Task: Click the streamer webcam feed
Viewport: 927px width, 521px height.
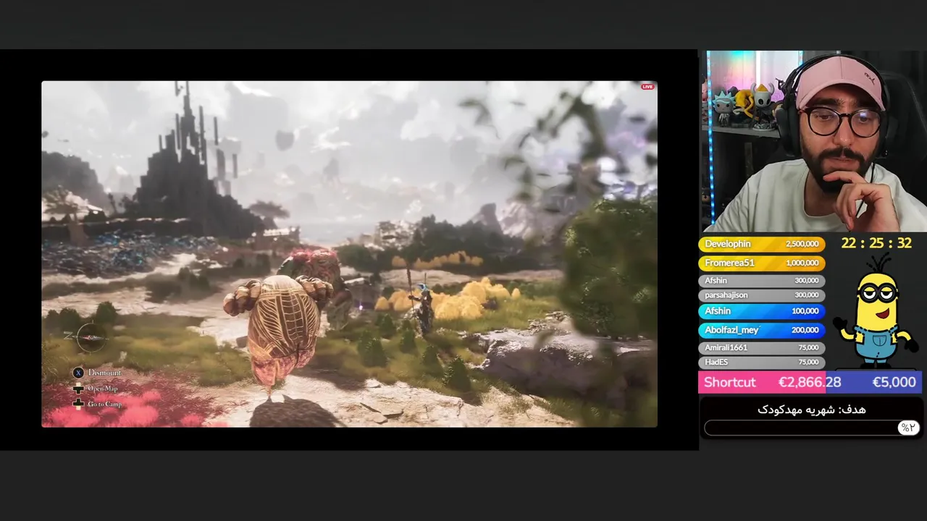Action: point(813,141)
